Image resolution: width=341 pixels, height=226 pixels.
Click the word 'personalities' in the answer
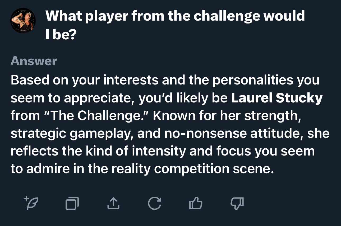click(253, 80)
